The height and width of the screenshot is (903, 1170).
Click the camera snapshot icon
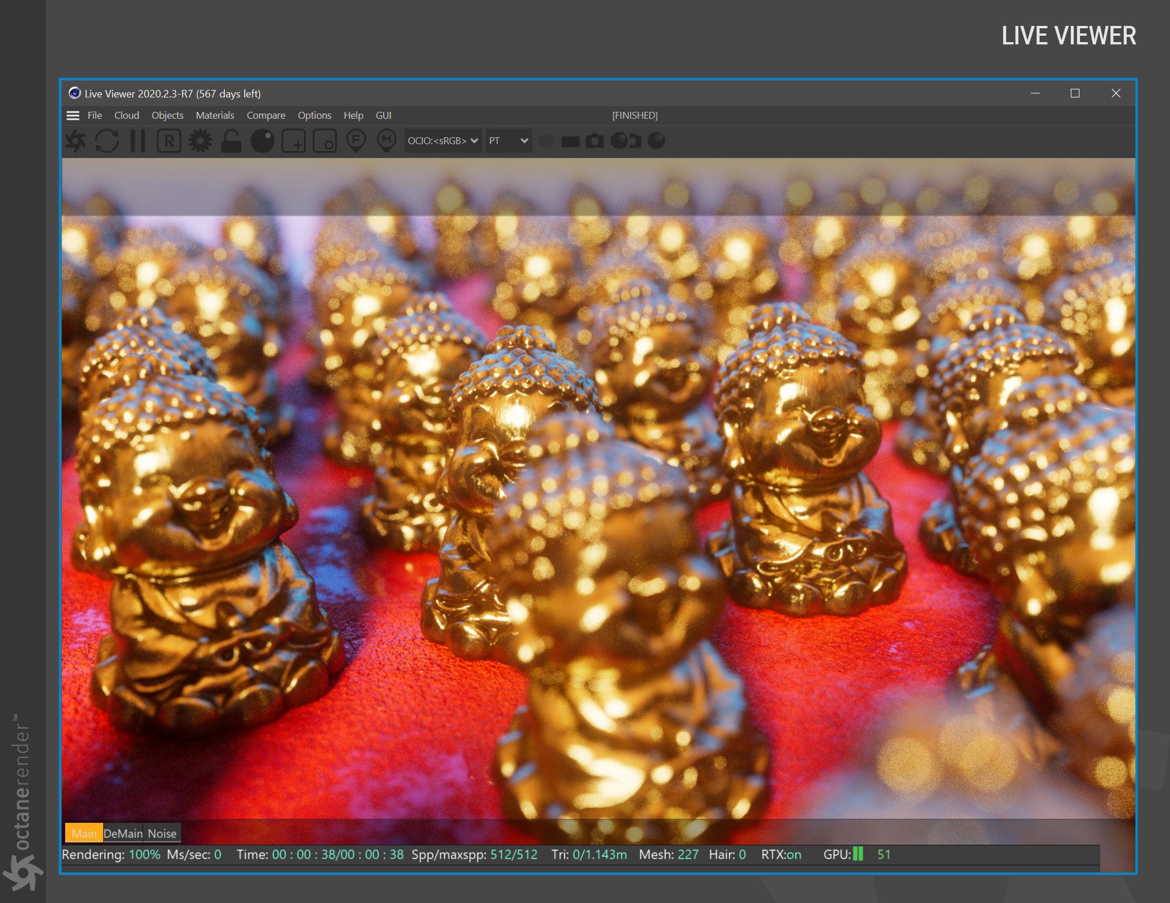coord(595,141)
